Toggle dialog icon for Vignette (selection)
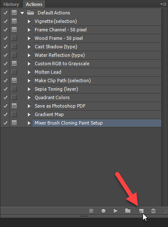The height and width of the screenshot is (227, 168). click(x=14, y=21)
